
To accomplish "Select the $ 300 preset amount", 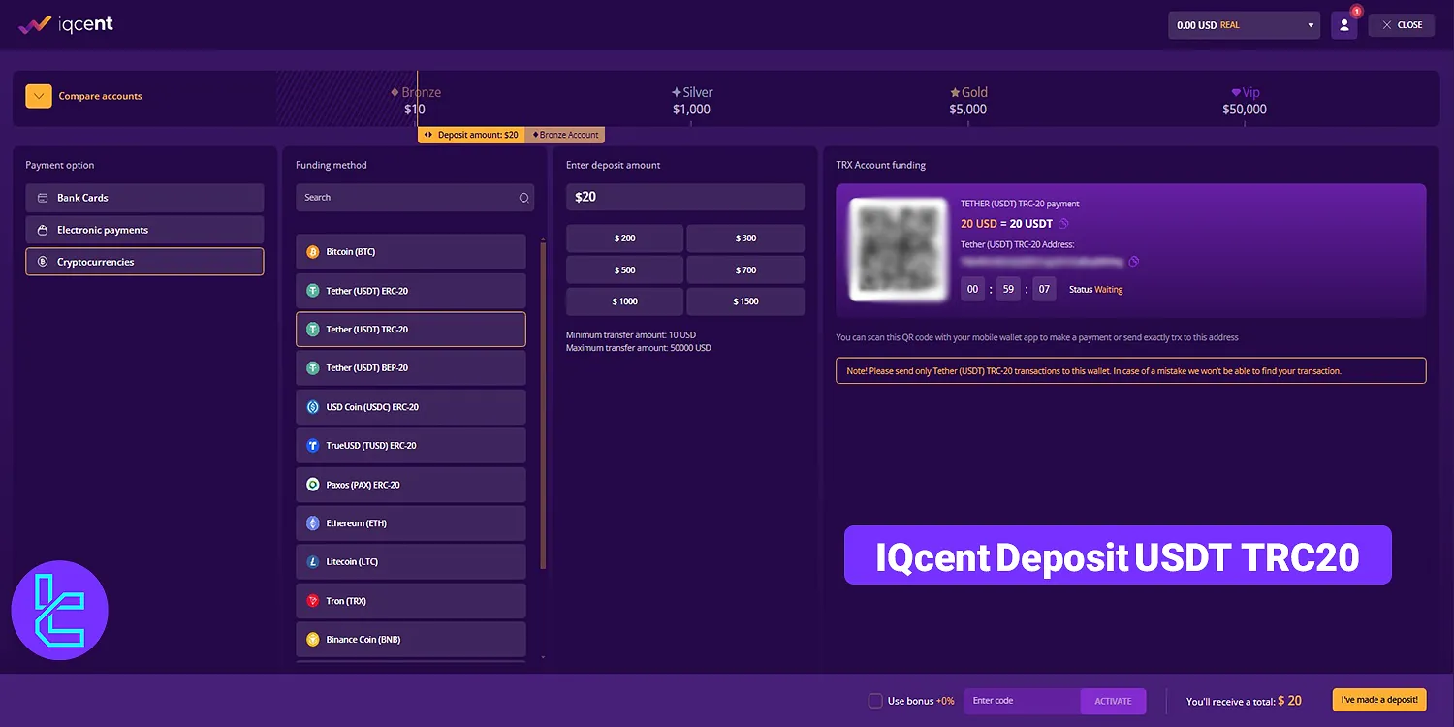I will (x=745, y=238).
